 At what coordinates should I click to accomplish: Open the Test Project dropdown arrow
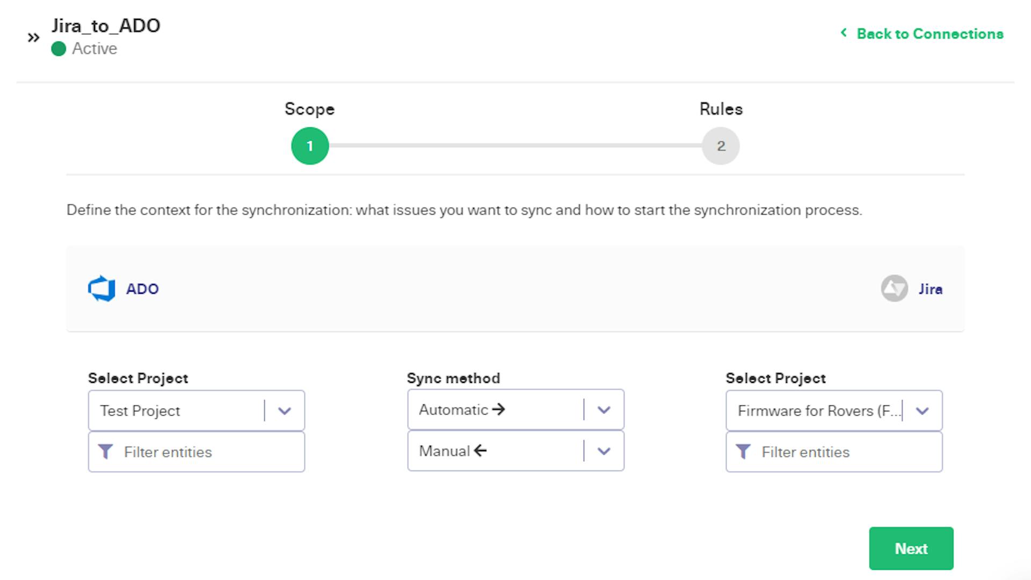[x=285, y=411]
